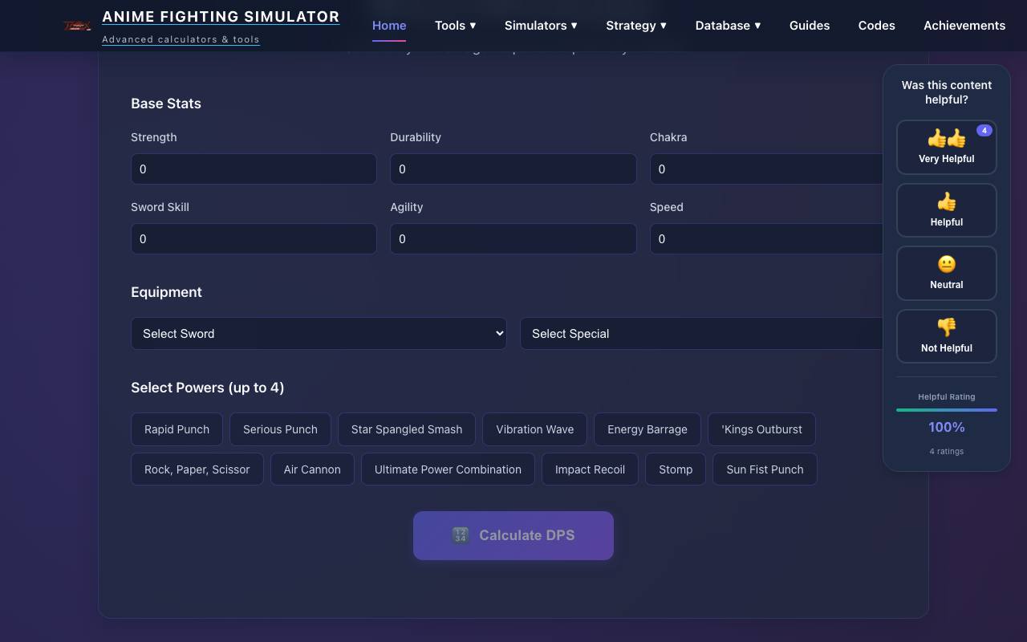Click the 100% rating value

[x=947, y=427]
